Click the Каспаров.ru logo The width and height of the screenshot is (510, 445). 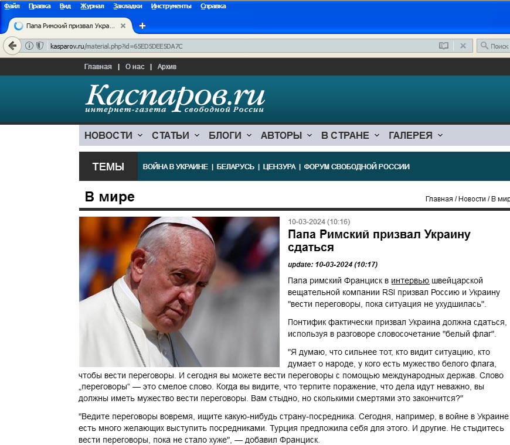(x=175, y=98)
